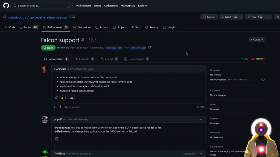
Task: Open yhyu13's avatar thumbnail
Action: tap(45, 119)
